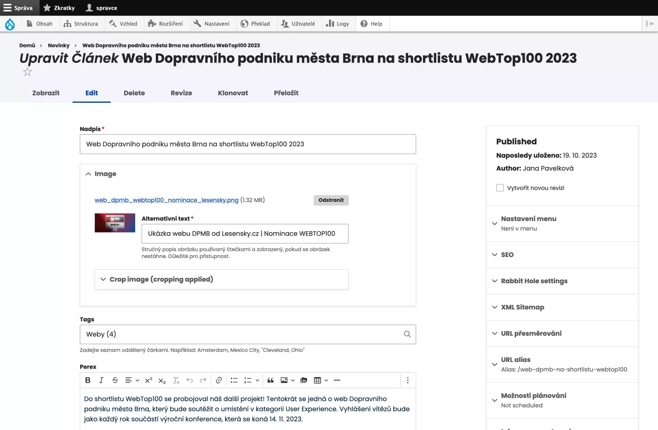Open the media library icon
Viewport: 658px width, 430px height.
[x=304, y=380]
